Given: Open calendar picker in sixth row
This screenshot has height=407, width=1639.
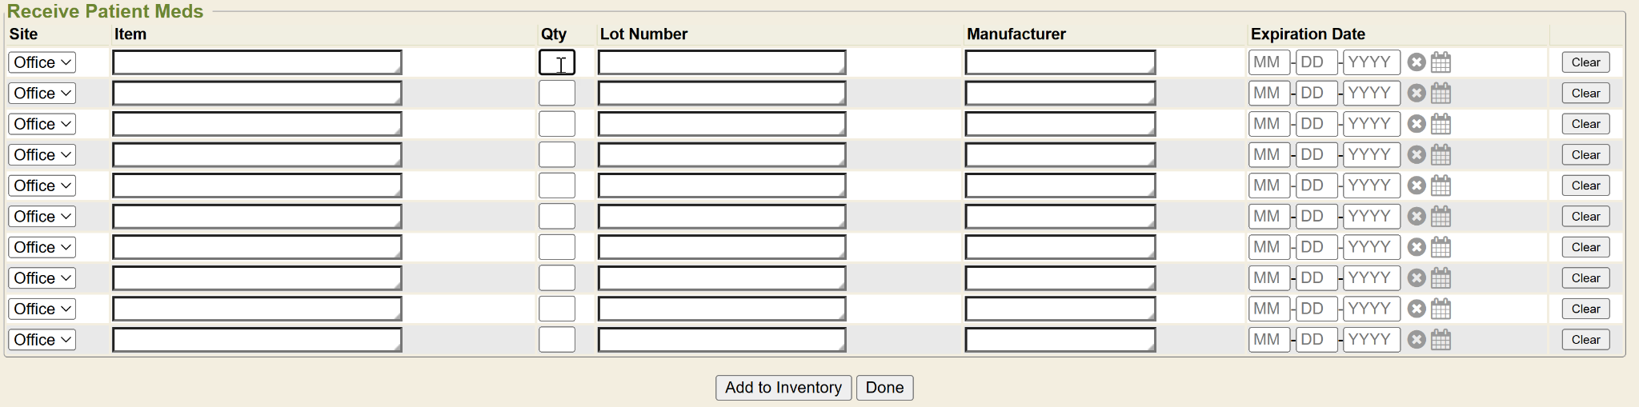Looking at the screenshot, I should tap(1441, 217).
